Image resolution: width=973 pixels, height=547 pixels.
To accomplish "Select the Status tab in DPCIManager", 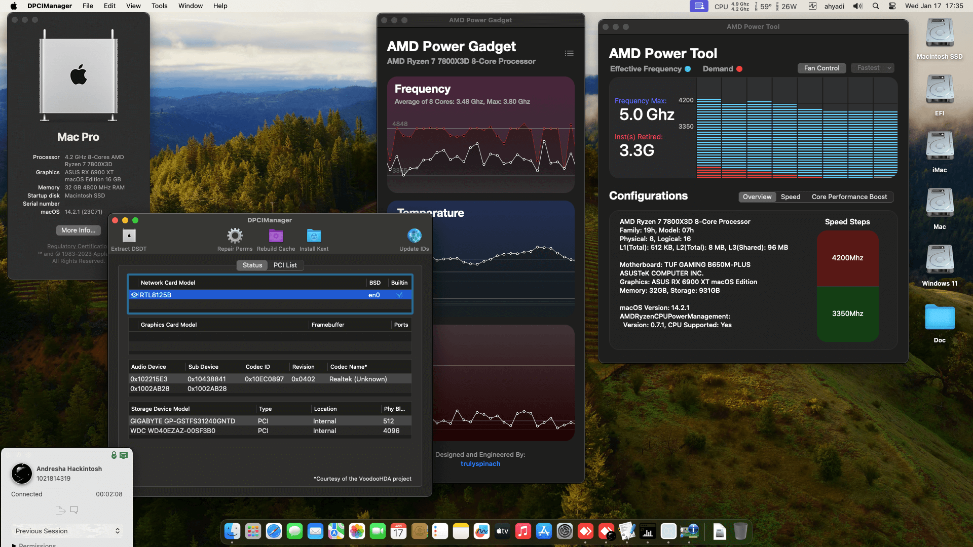I will [252, 265].
